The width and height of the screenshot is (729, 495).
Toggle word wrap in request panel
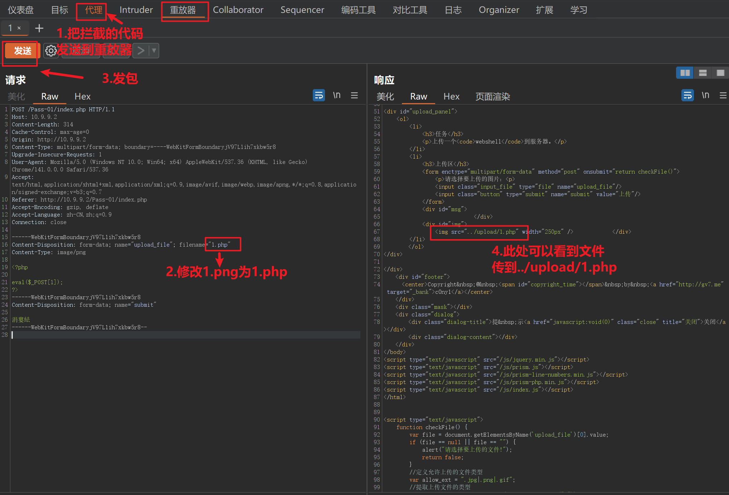coord(319,95)
